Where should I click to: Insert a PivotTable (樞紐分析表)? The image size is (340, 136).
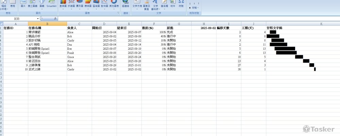[x=4, y=5]
